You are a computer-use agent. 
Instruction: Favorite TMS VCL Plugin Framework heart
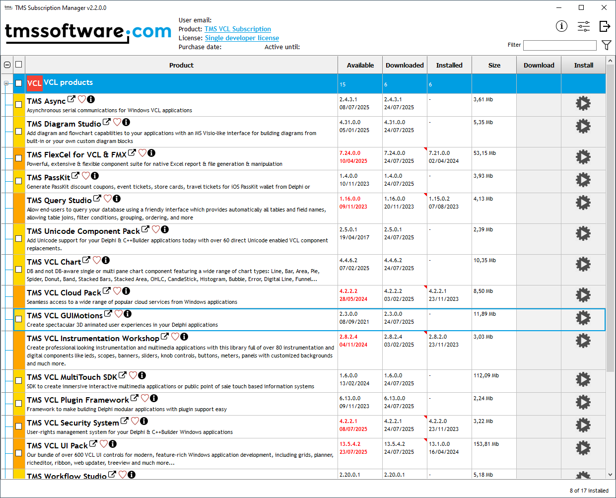(145, 398)
